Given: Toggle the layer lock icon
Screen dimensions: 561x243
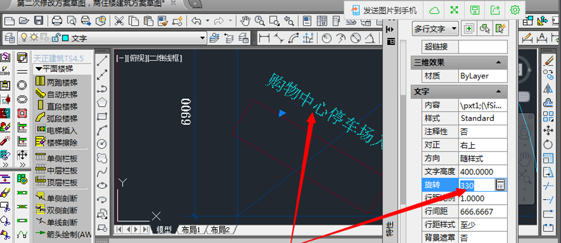Looking at the screenshot, I should (56, 37).
